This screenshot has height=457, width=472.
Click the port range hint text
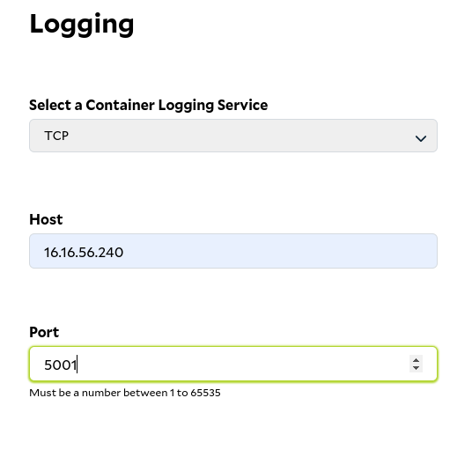point(125,393)
